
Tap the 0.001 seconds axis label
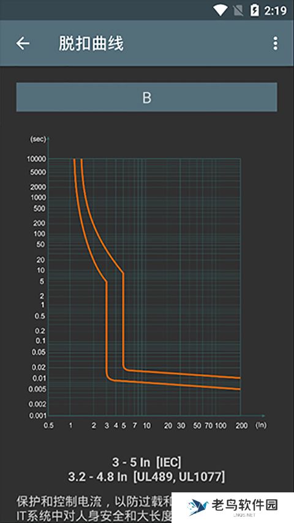pyautogui.click(x=38, y=416)
